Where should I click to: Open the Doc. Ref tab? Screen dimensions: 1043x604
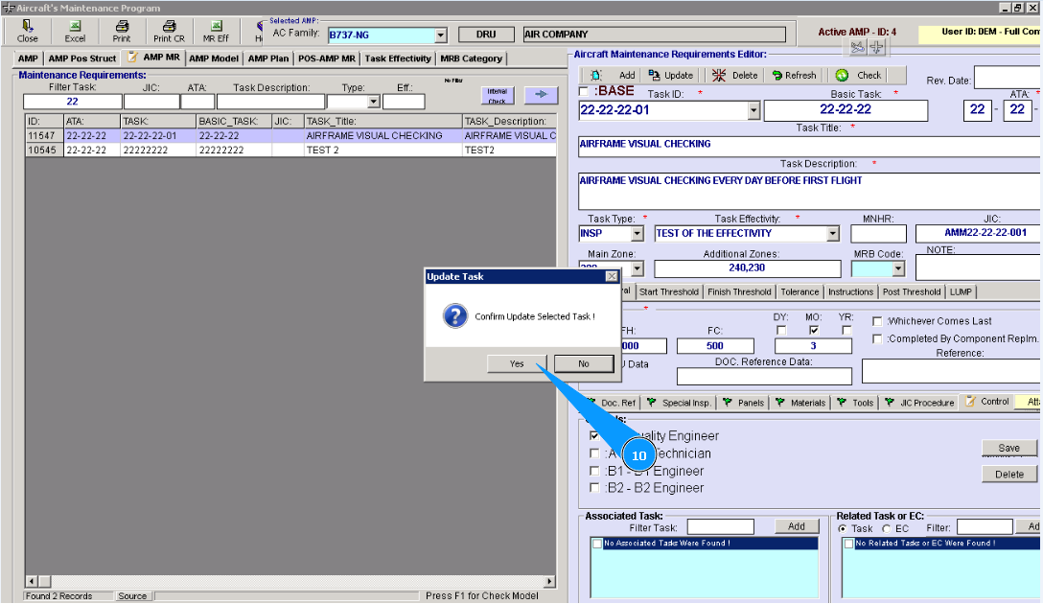614,403
